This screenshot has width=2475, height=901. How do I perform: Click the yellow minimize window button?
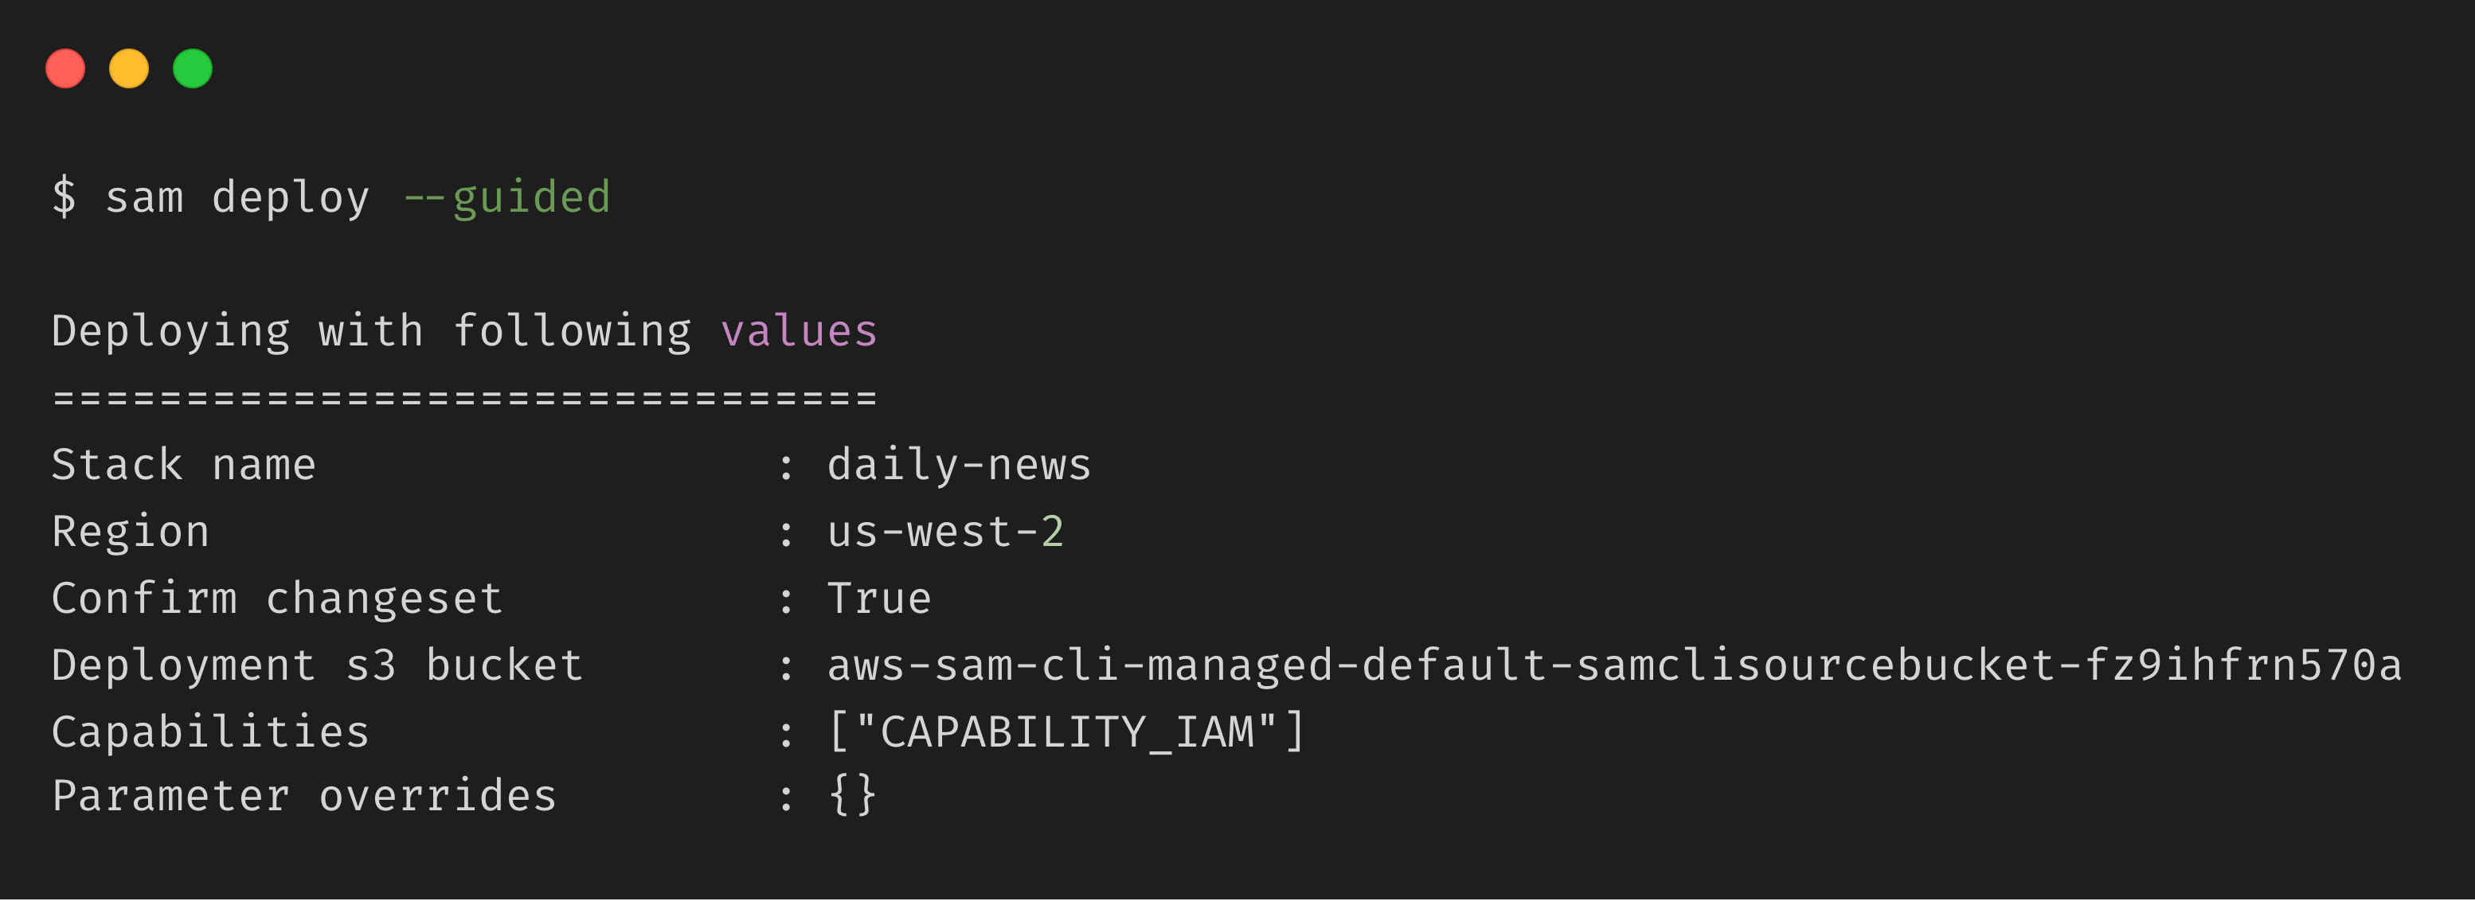tap(129, 69)
